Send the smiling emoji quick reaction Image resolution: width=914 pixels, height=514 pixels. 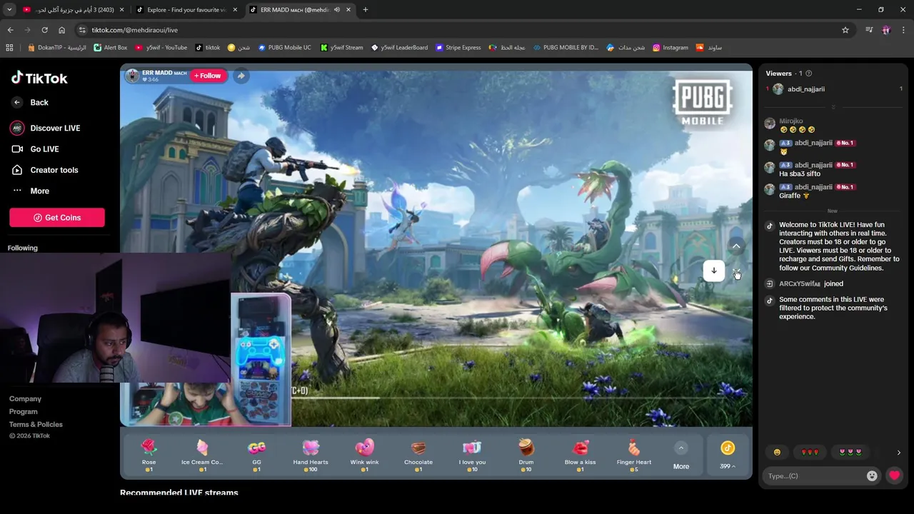tap(777, 452)
